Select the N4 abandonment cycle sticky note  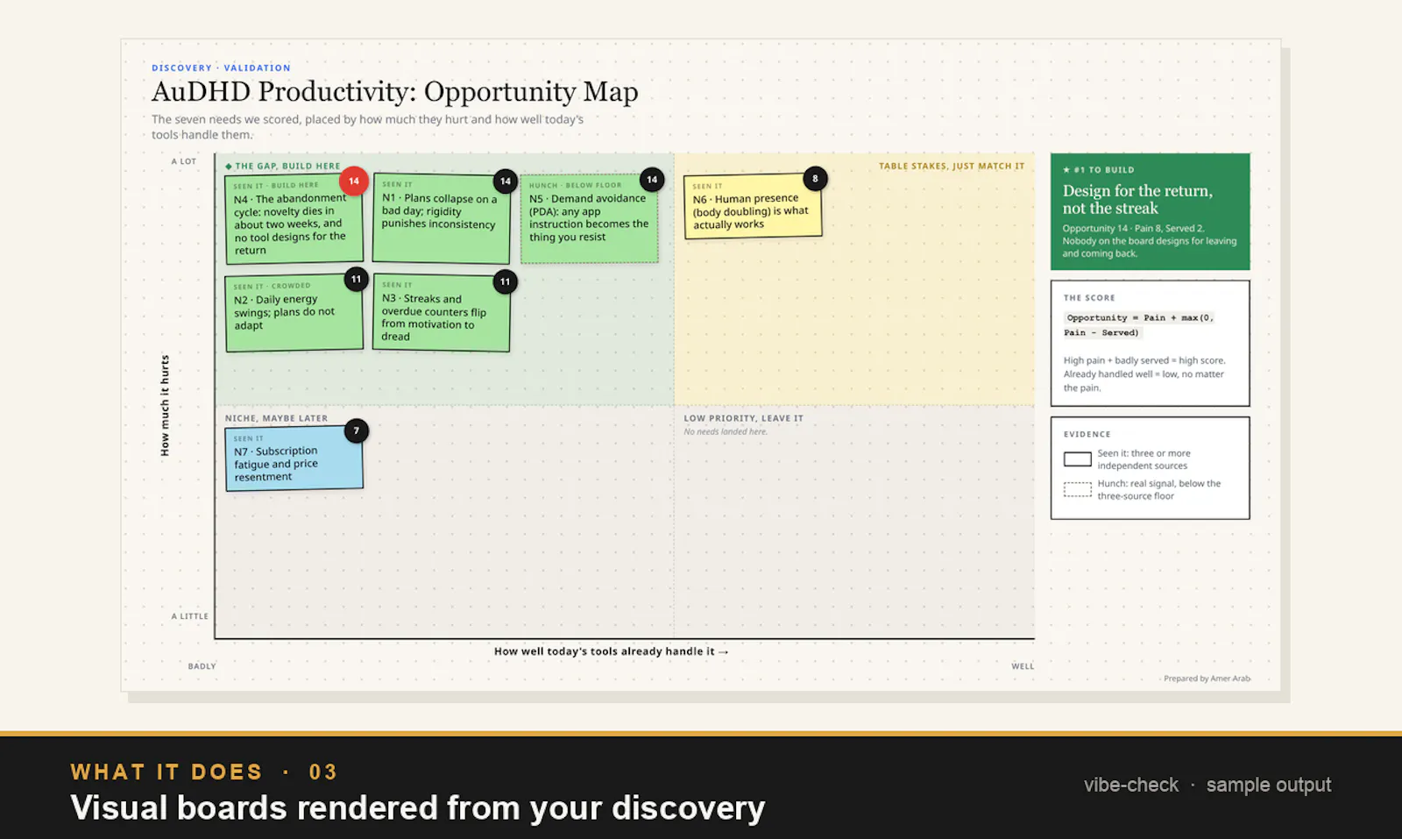point(294,220)
